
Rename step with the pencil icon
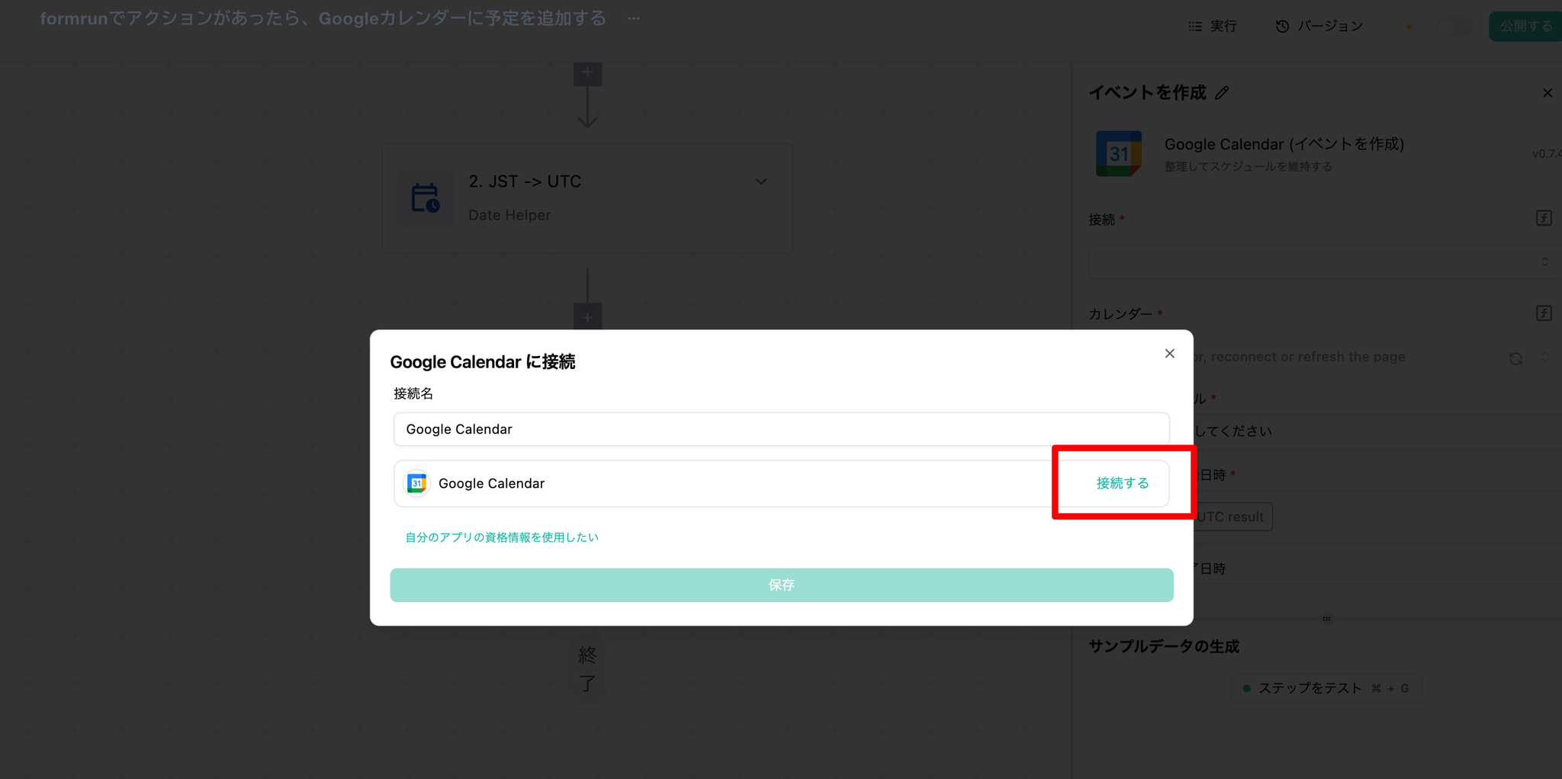point(1222,93)
